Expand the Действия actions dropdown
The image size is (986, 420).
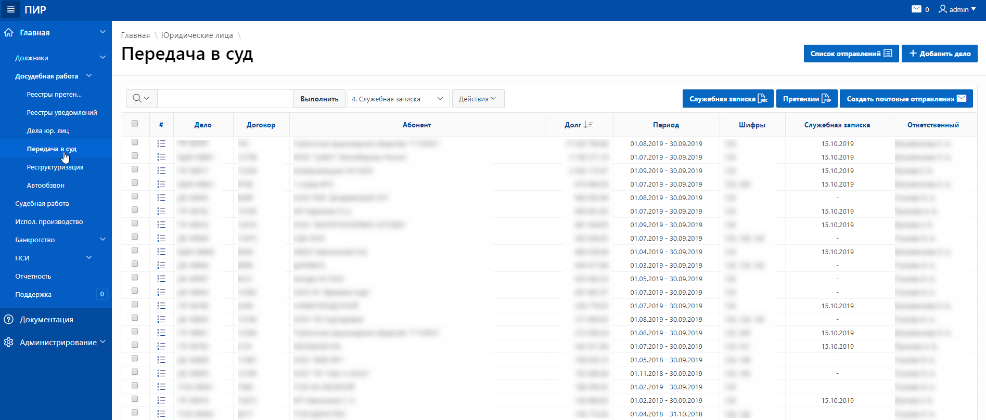(x=478, y=99)
